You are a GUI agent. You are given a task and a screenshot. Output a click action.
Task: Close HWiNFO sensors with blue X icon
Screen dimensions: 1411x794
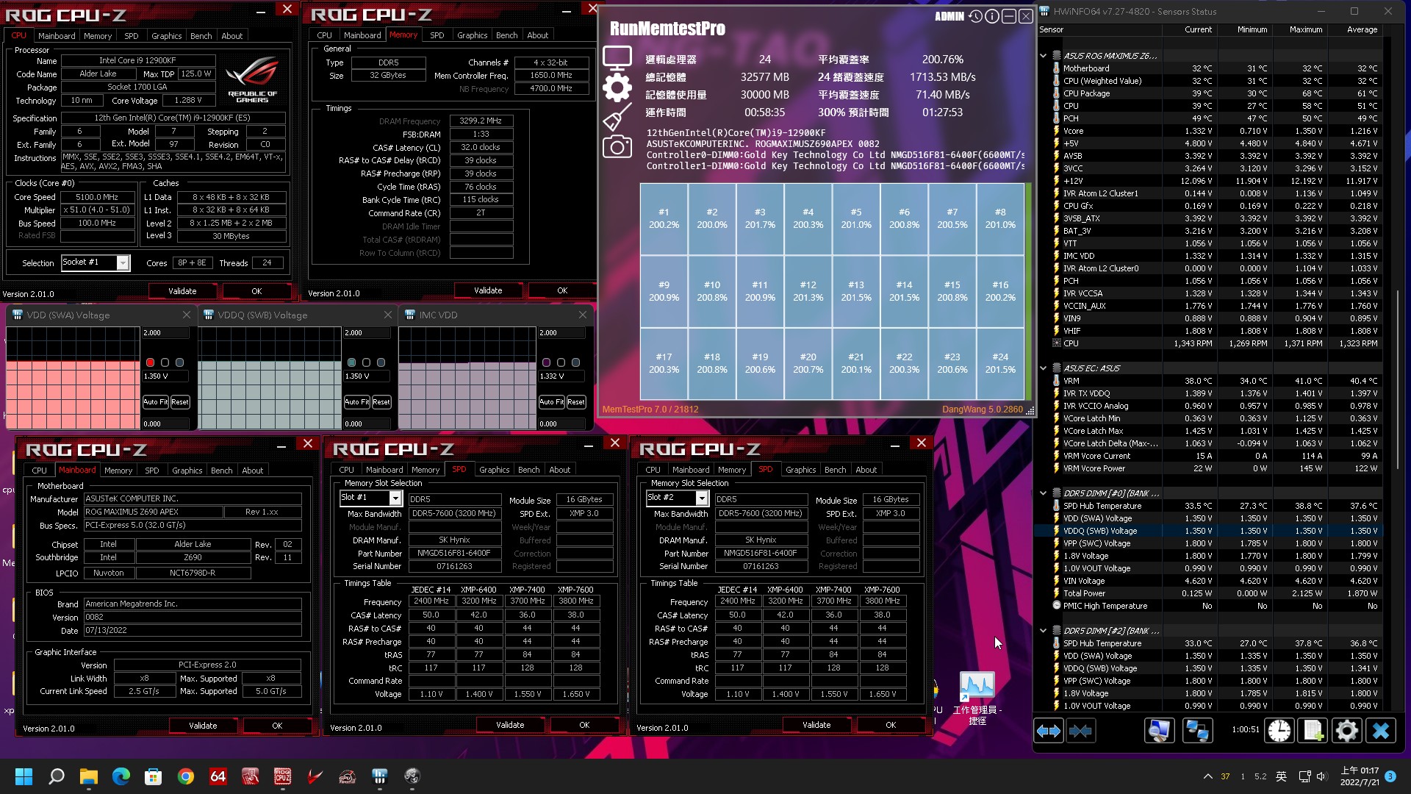1381,731
